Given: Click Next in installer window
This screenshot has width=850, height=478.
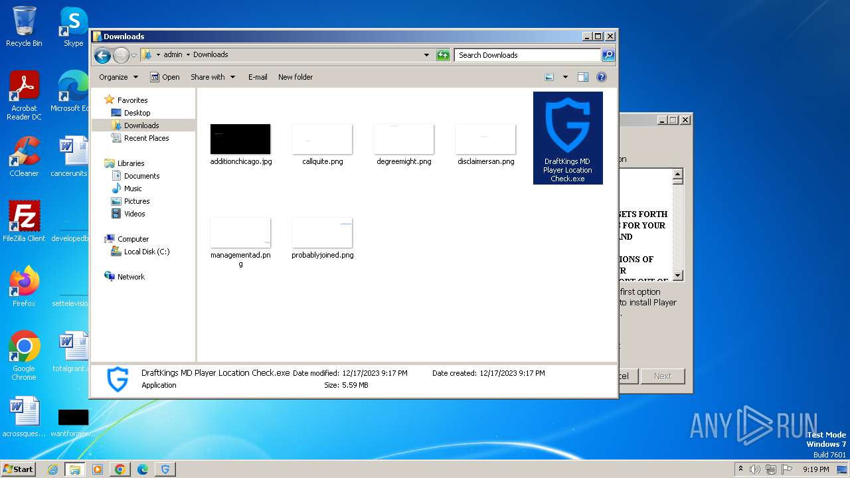Looking at the screenshot, I should (x=663, y=376).
